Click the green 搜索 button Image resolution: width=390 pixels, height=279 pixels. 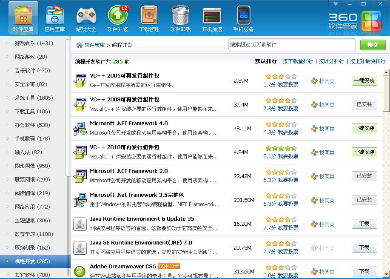373,45
